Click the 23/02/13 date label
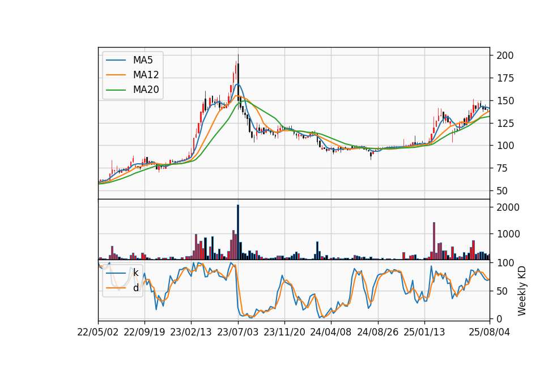Viewport: 544px width, 391px height. tap(191, 332)
